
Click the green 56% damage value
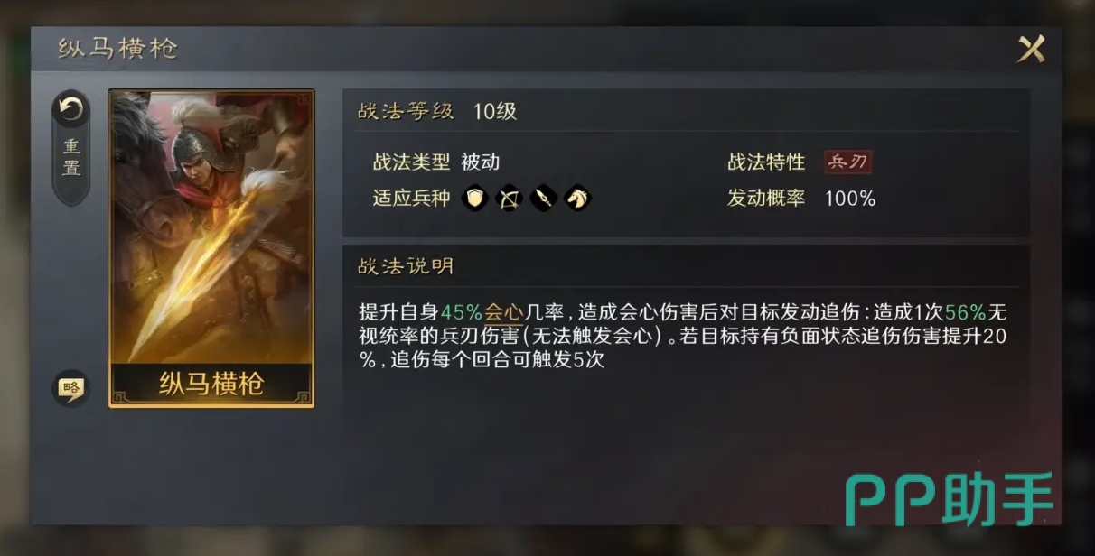tap(966, 313)
